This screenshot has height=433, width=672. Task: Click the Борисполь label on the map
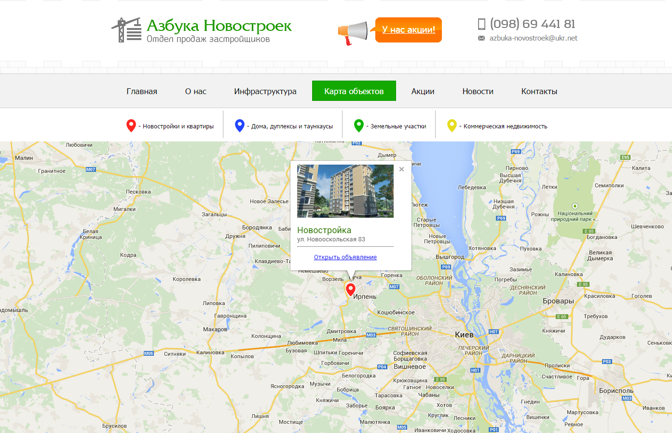pyautogui.click(x=616, y=391)
